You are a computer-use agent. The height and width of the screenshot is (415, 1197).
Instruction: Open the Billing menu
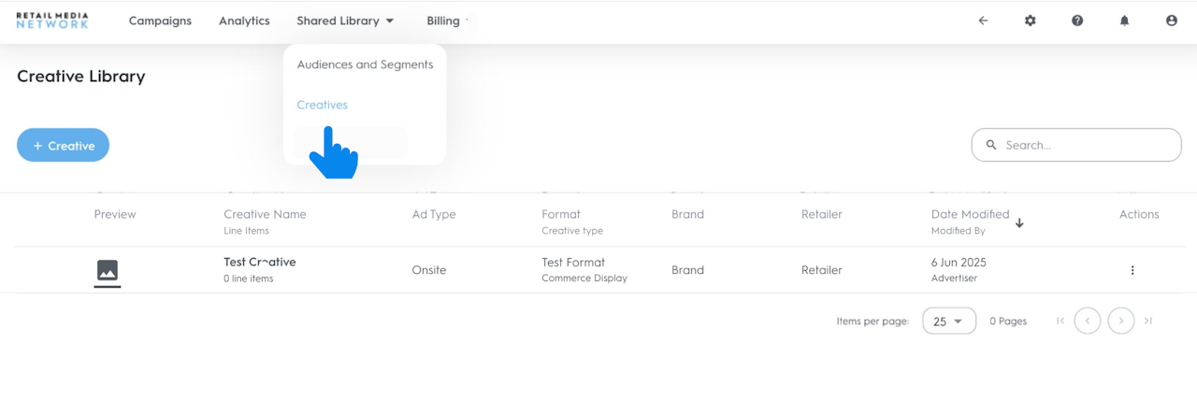pos(445,21)
